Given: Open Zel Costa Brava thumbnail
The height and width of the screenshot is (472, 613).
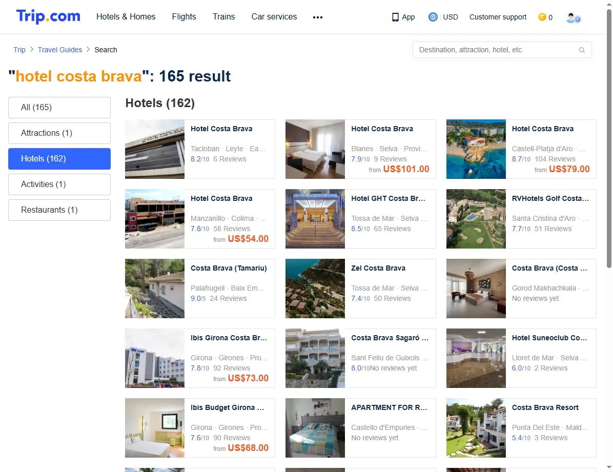Looking at the screenshot, I should 315,288.
